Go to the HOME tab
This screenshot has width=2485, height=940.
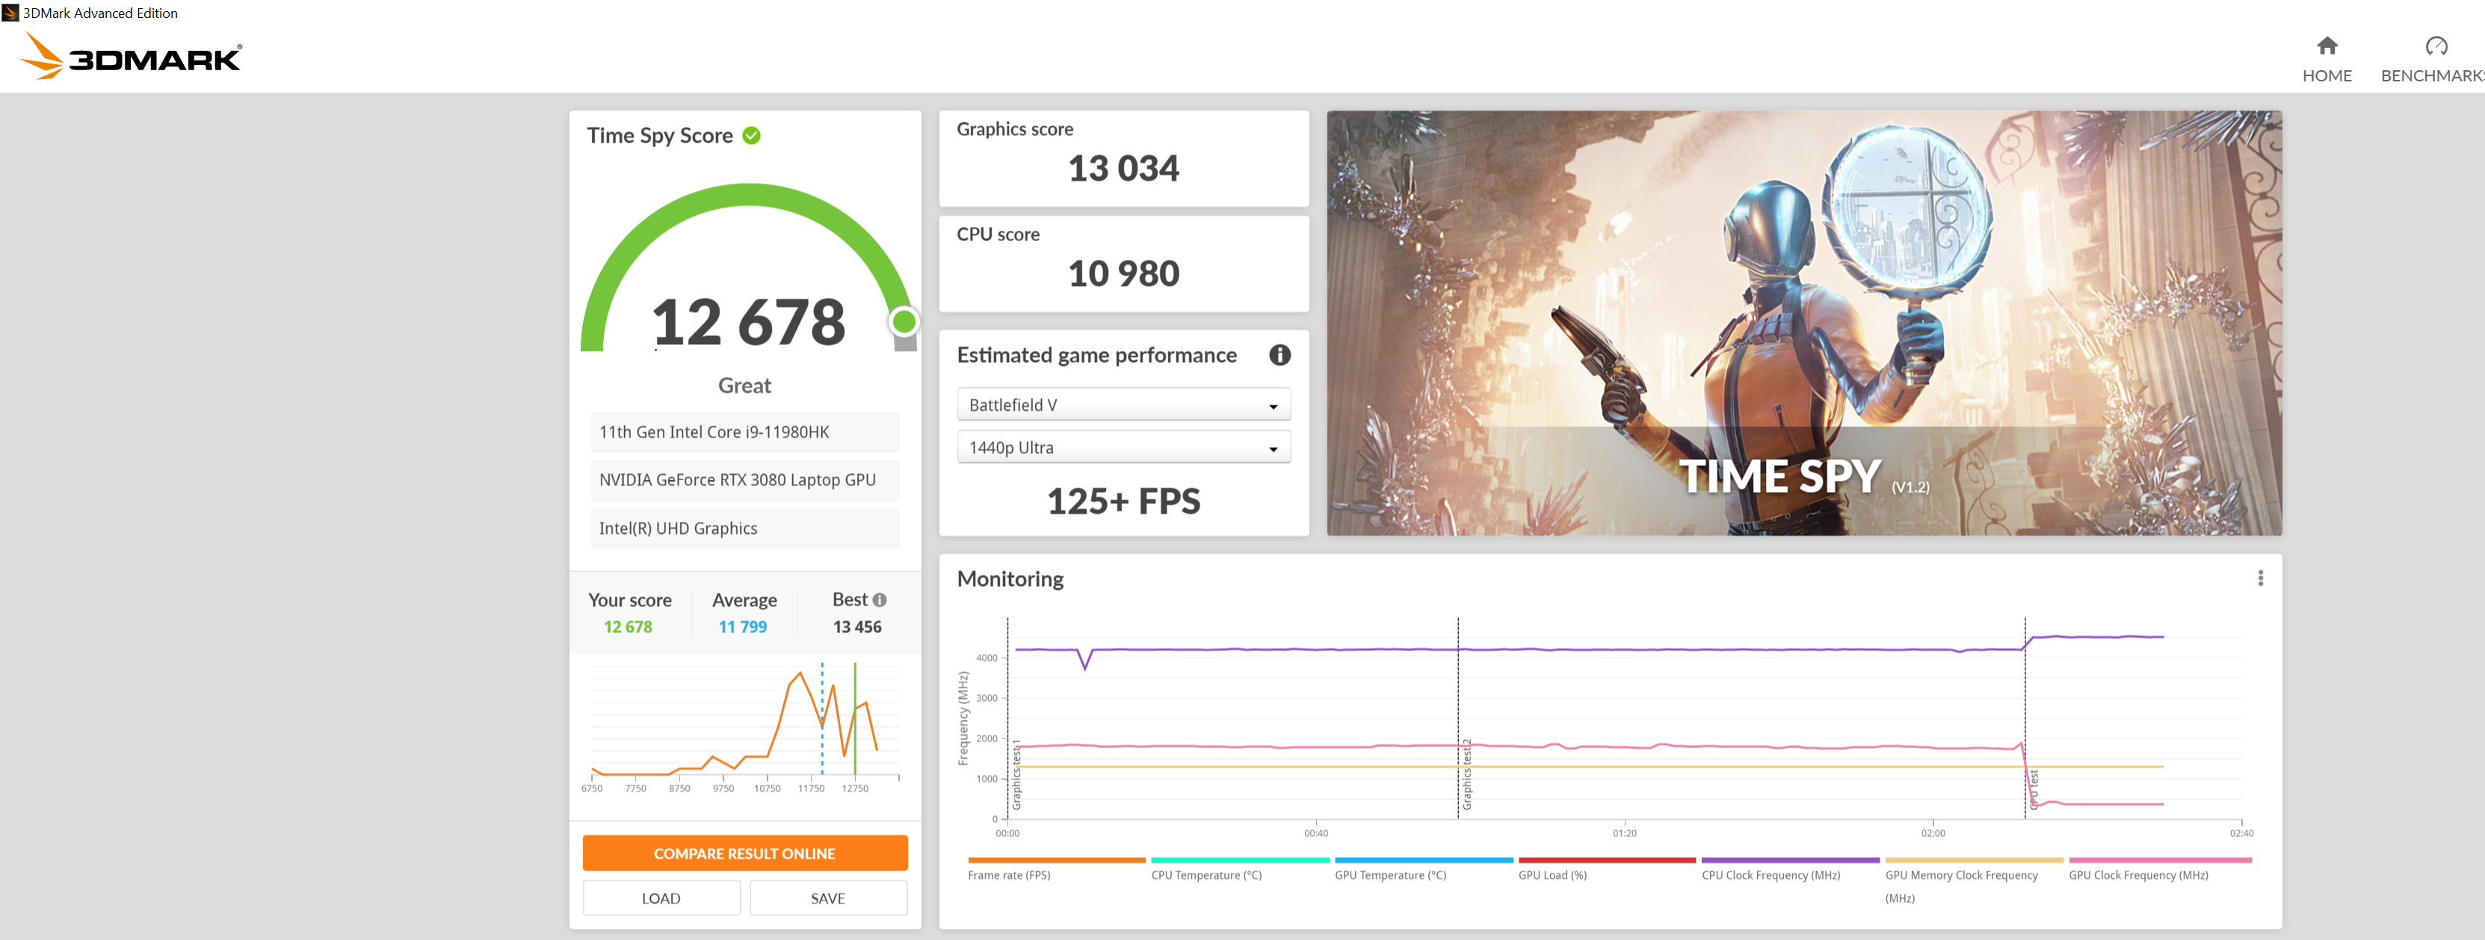pos(2327,60)
